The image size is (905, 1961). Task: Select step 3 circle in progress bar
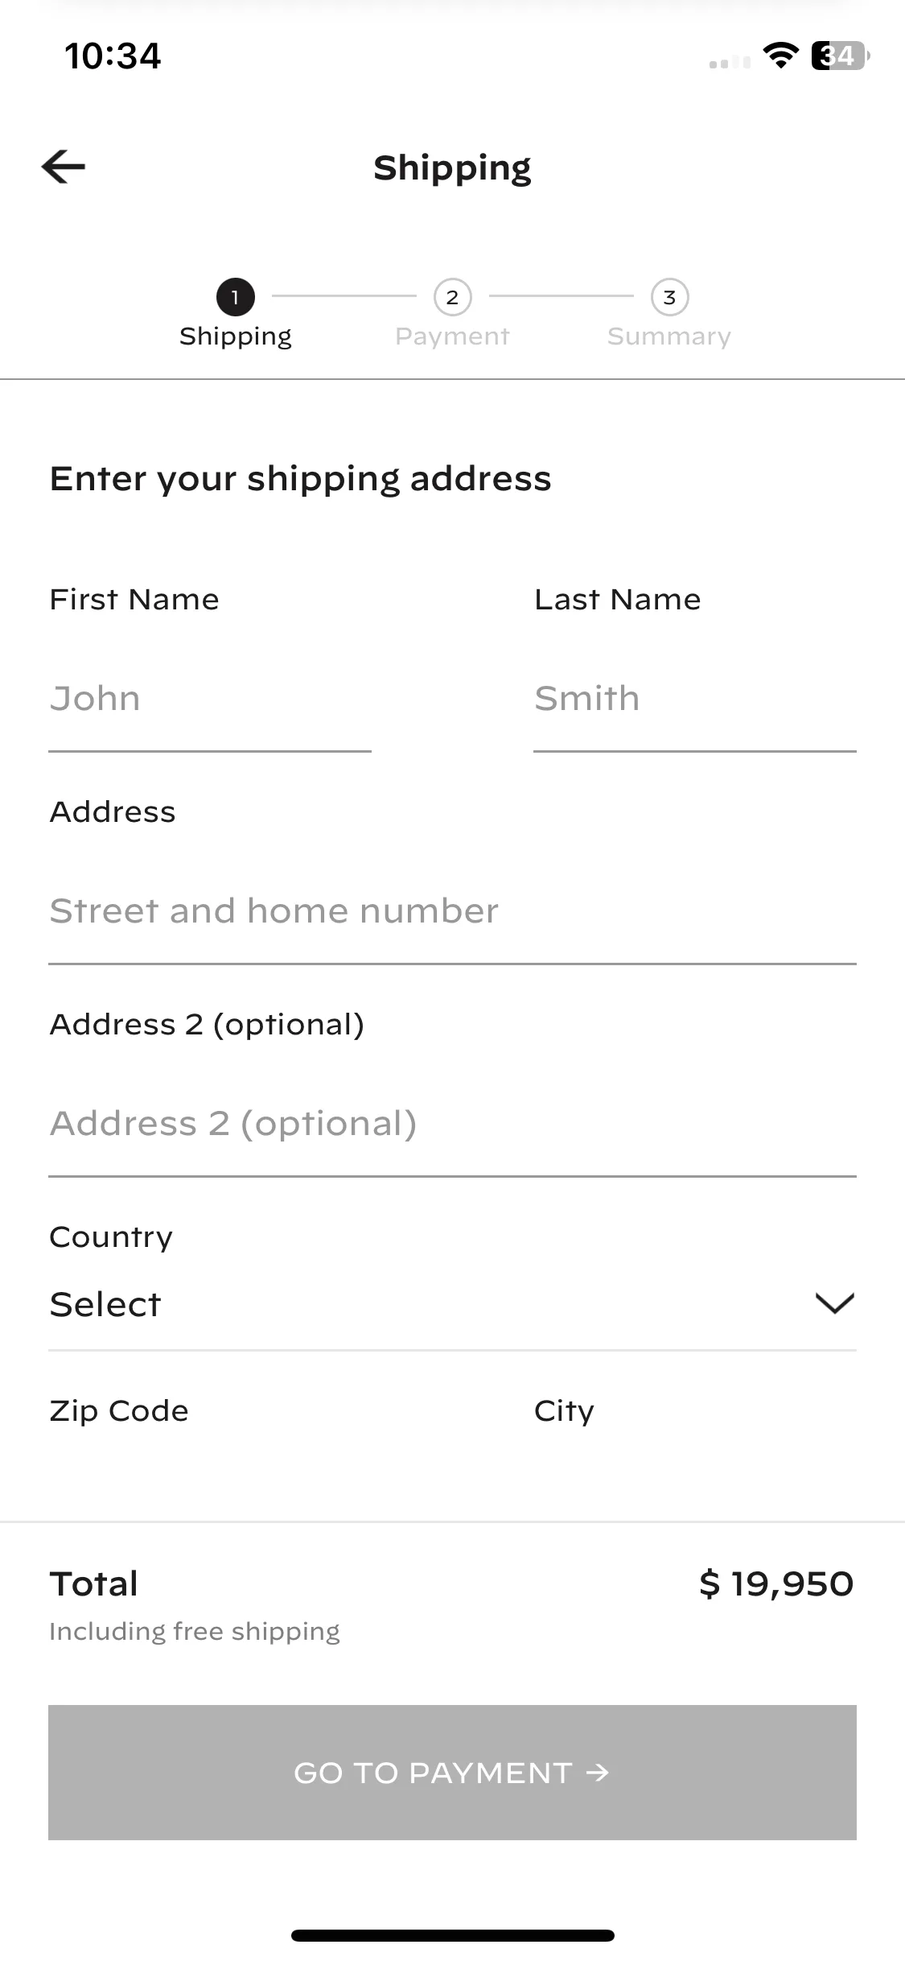(x=669, y=297)
